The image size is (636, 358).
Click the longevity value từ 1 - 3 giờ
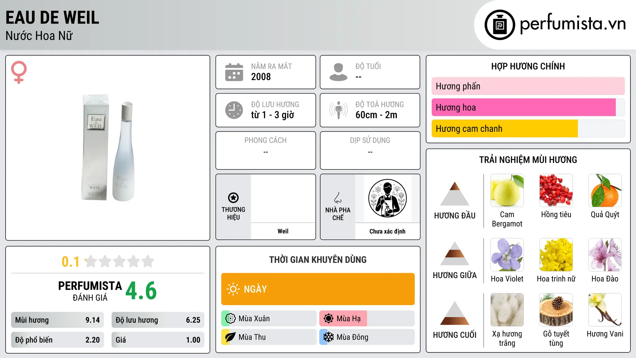click(273, 115)
